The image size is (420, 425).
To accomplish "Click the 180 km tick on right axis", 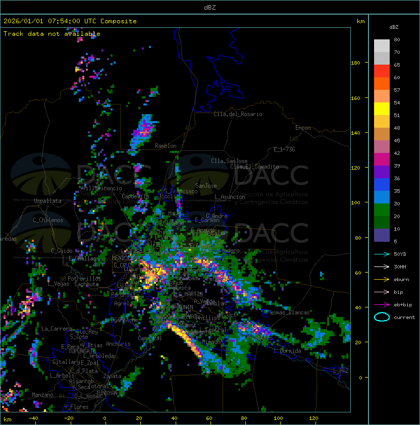I will (x=355, y=63).
